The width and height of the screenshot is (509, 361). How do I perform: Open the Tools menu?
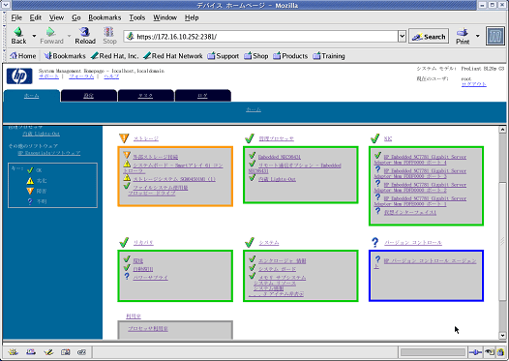[x=137, y=17]
